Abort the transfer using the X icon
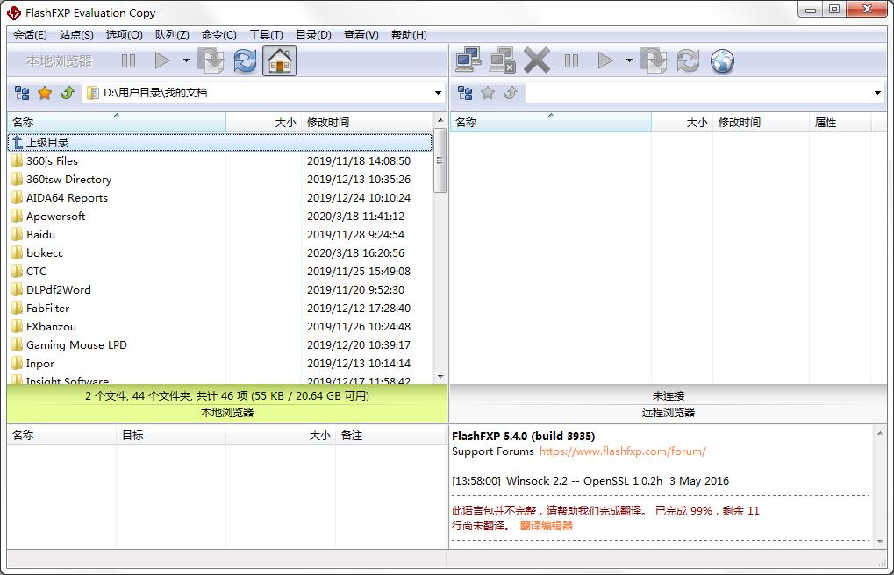The width and height of the screenshot is (894, 575). tap(536, 60)
